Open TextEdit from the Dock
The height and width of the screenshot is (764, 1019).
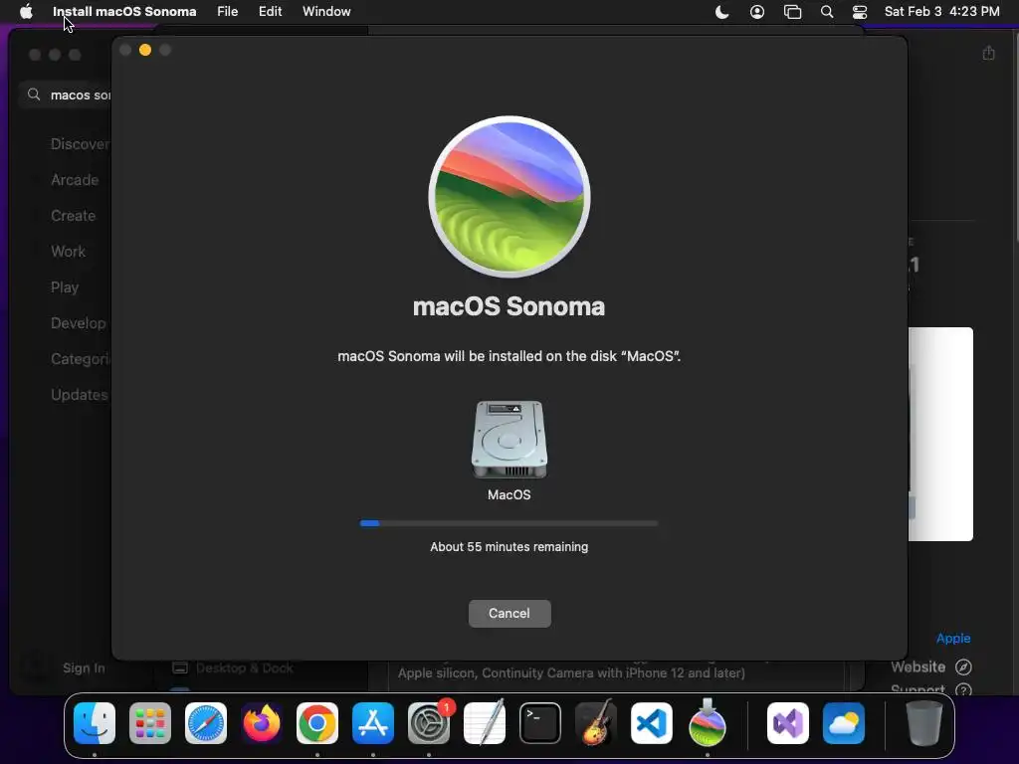click(485, 723)
